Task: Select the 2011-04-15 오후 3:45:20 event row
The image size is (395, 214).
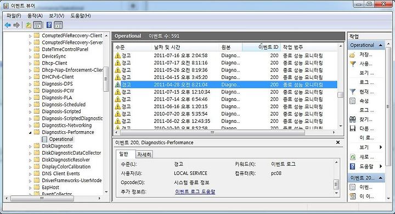Action: [225, 77]
